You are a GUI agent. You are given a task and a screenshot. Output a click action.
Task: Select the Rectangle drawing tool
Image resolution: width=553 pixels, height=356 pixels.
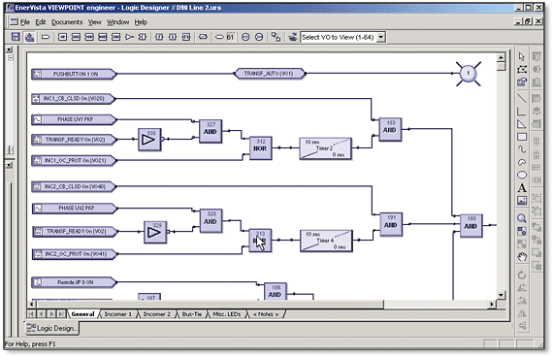522,137
